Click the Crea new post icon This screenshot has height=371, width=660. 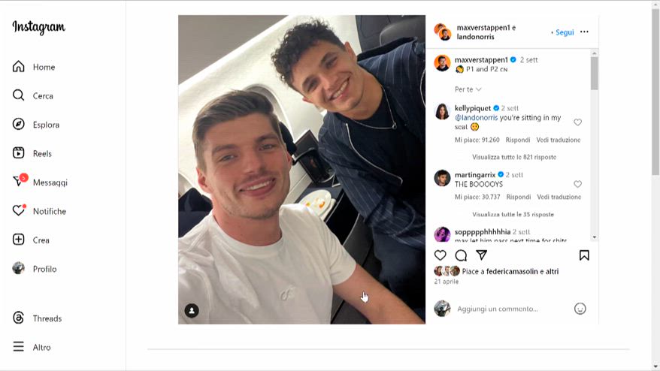pos(19,240)
